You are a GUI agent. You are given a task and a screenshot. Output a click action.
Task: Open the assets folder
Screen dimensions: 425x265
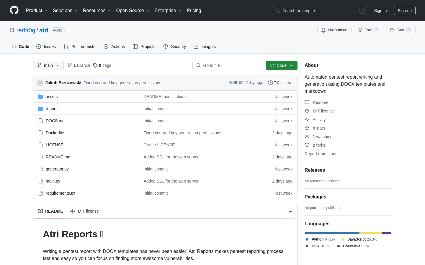pyautogui.click(x=52, y=97)
